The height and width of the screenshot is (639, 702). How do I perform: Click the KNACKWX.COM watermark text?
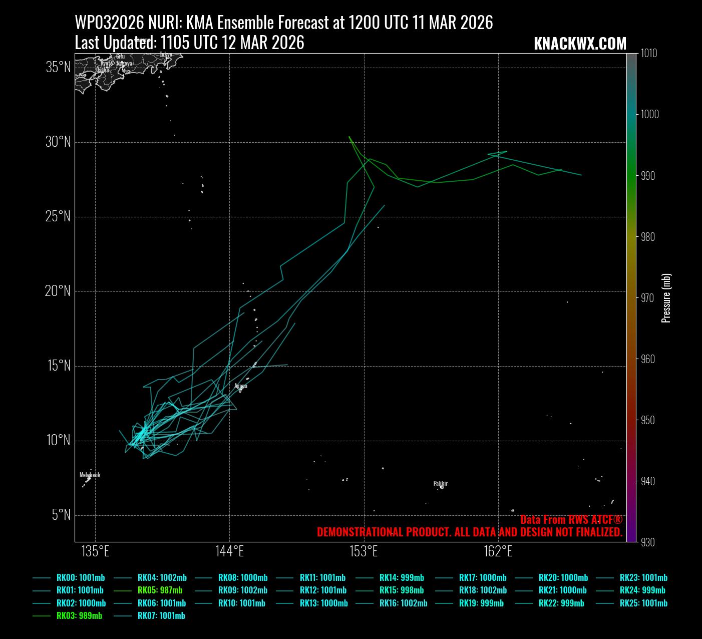coord(580,44)
